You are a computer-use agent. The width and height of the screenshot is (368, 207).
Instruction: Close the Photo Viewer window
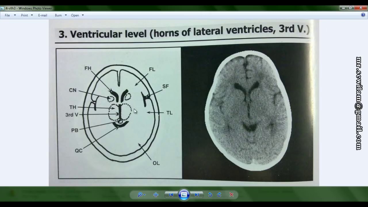361,8
